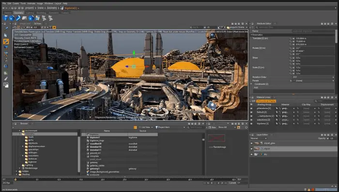339x192 pixels.
Task: Select the 3d View tab
Action: click(x=37, y=24)
